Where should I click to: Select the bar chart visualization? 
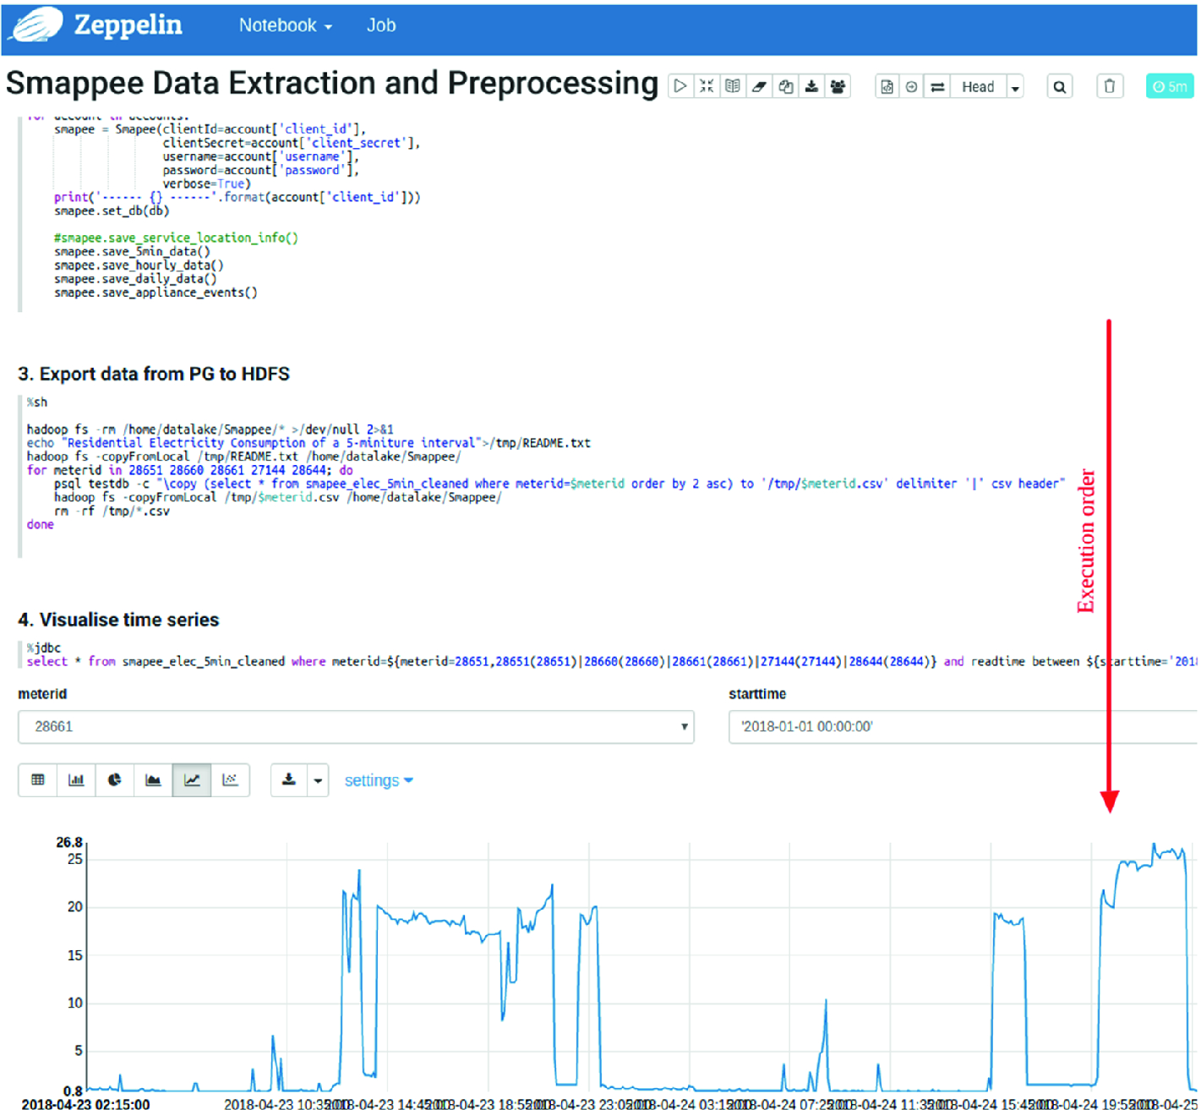[x=76, y=779]
